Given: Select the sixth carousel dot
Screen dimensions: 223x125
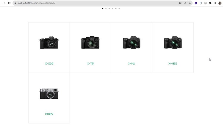Looking at the screenshot, I should 119,9.
